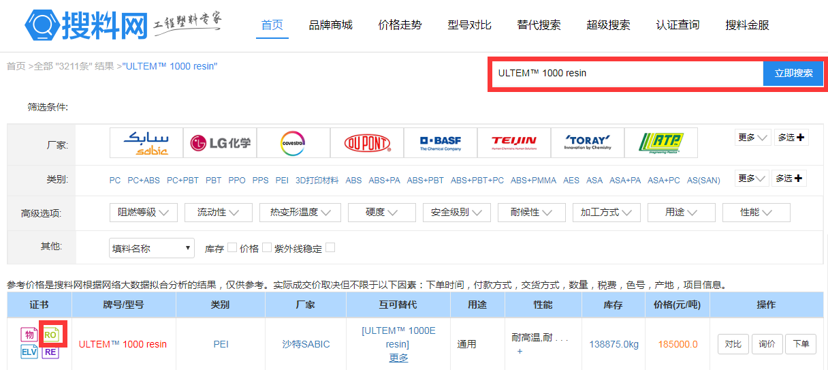Go to the 价格走势 menu item

coord(400,25)
